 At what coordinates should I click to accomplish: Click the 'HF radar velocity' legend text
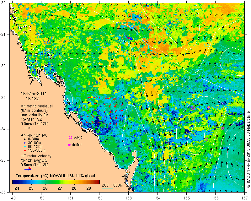point(36,156)
